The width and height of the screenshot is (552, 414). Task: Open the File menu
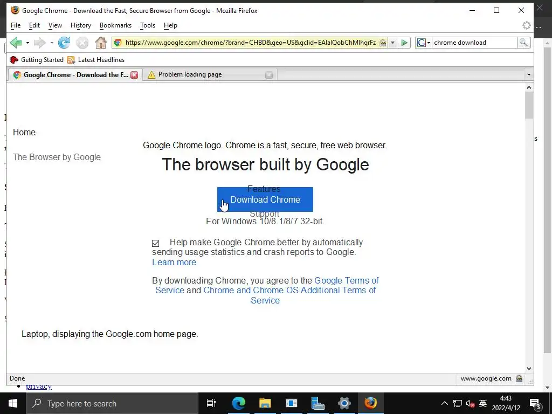tap(16, 25)
